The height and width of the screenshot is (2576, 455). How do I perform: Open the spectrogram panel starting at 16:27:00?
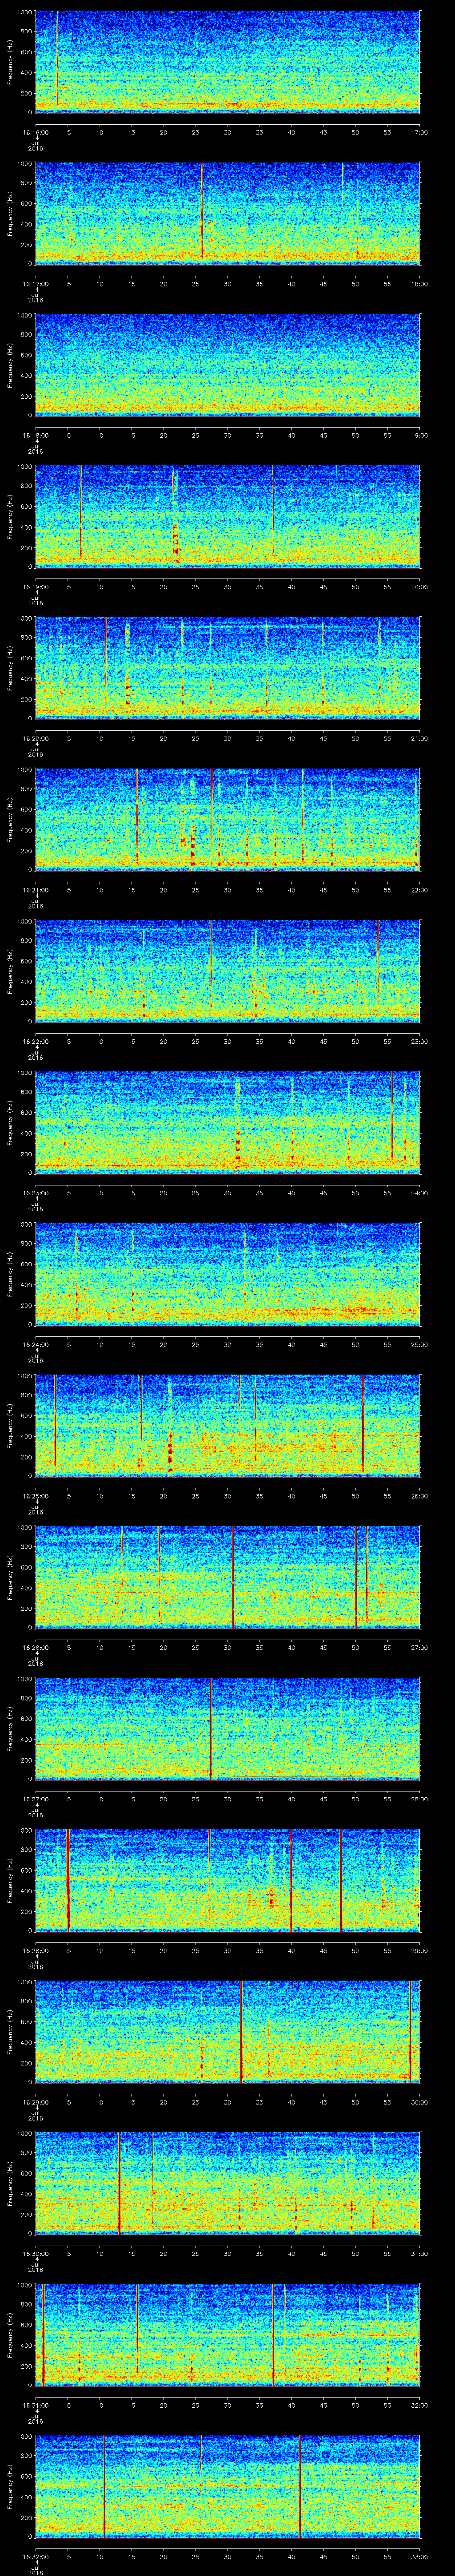[x=227, y=1728]
